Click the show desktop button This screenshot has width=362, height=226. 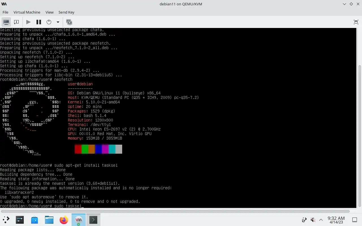(x=355, y=220)
